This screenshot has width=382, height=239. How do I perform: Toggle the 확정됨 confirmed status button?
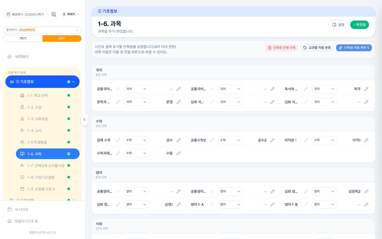(359, 25)
